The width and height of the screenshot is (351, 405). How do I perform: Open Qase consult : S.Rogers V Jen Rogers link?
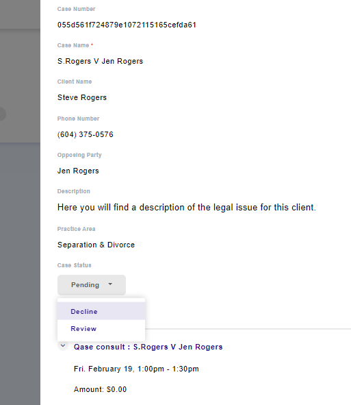(x=148, y=347)
